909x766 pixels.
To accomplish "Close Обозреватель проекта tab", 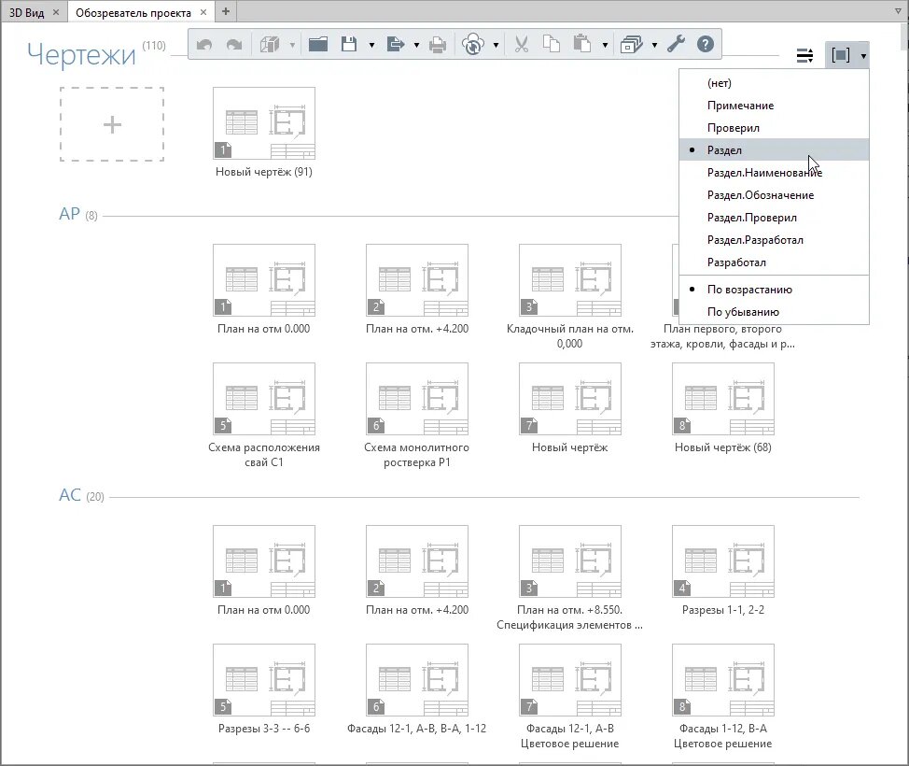I will point(203,12).
